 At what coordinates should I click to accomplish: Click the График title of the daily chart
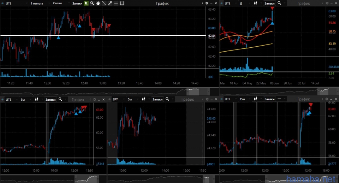[304, 3]
